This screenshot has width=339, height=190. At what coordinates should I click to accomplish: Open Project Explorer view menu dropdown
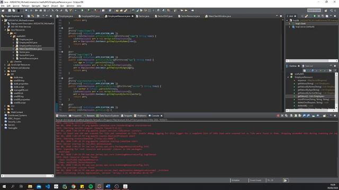(43, 16)
